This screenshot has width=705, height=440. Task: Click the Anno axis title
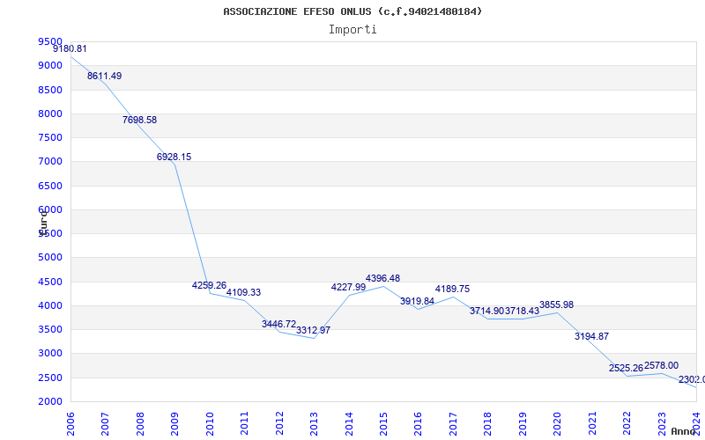[x=683, y=431]
